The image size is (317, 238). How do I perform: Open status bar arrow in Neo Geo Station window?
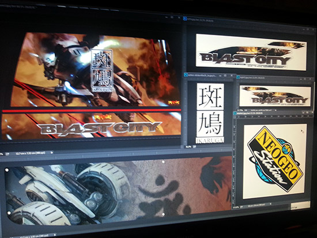[x=270, y=205]
